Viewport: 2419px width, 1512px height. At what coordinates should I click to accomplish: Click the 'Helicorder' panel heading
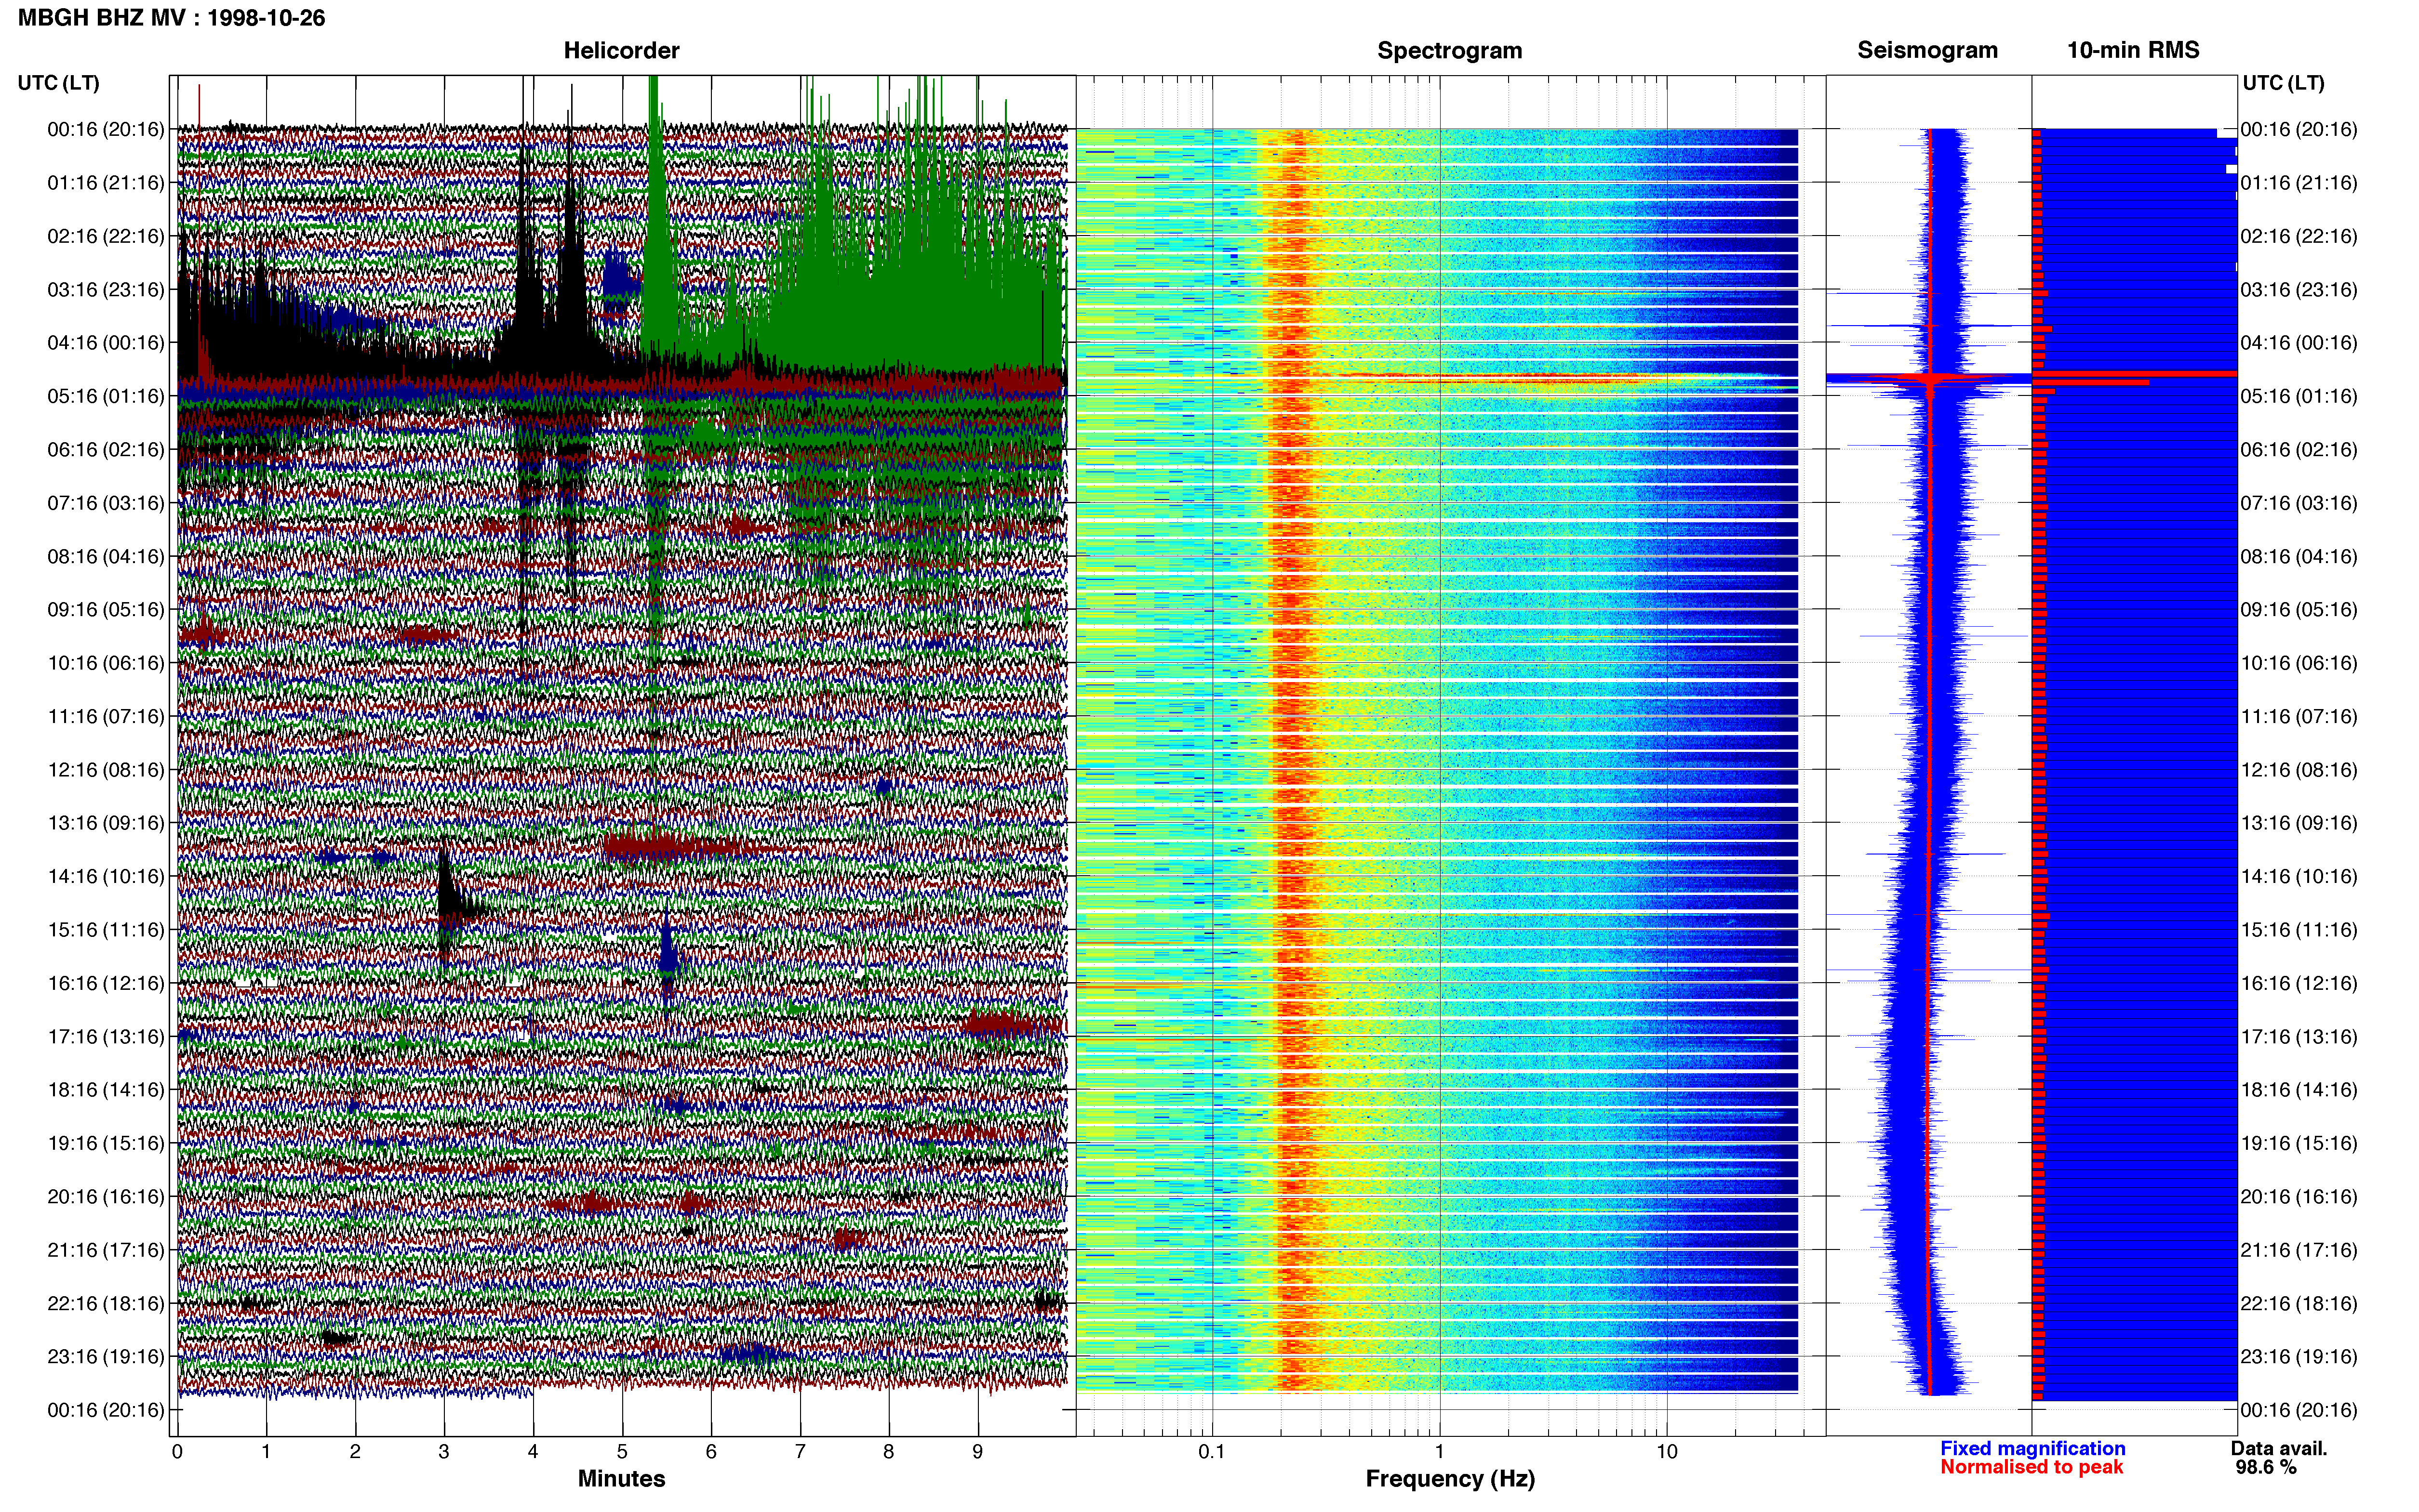coord(621,50)
